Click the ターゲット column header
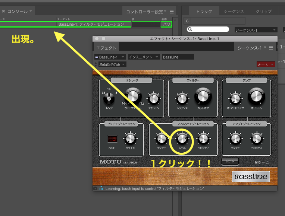The image size is (285, 216). pyautogui.click(x=63, y=19)
